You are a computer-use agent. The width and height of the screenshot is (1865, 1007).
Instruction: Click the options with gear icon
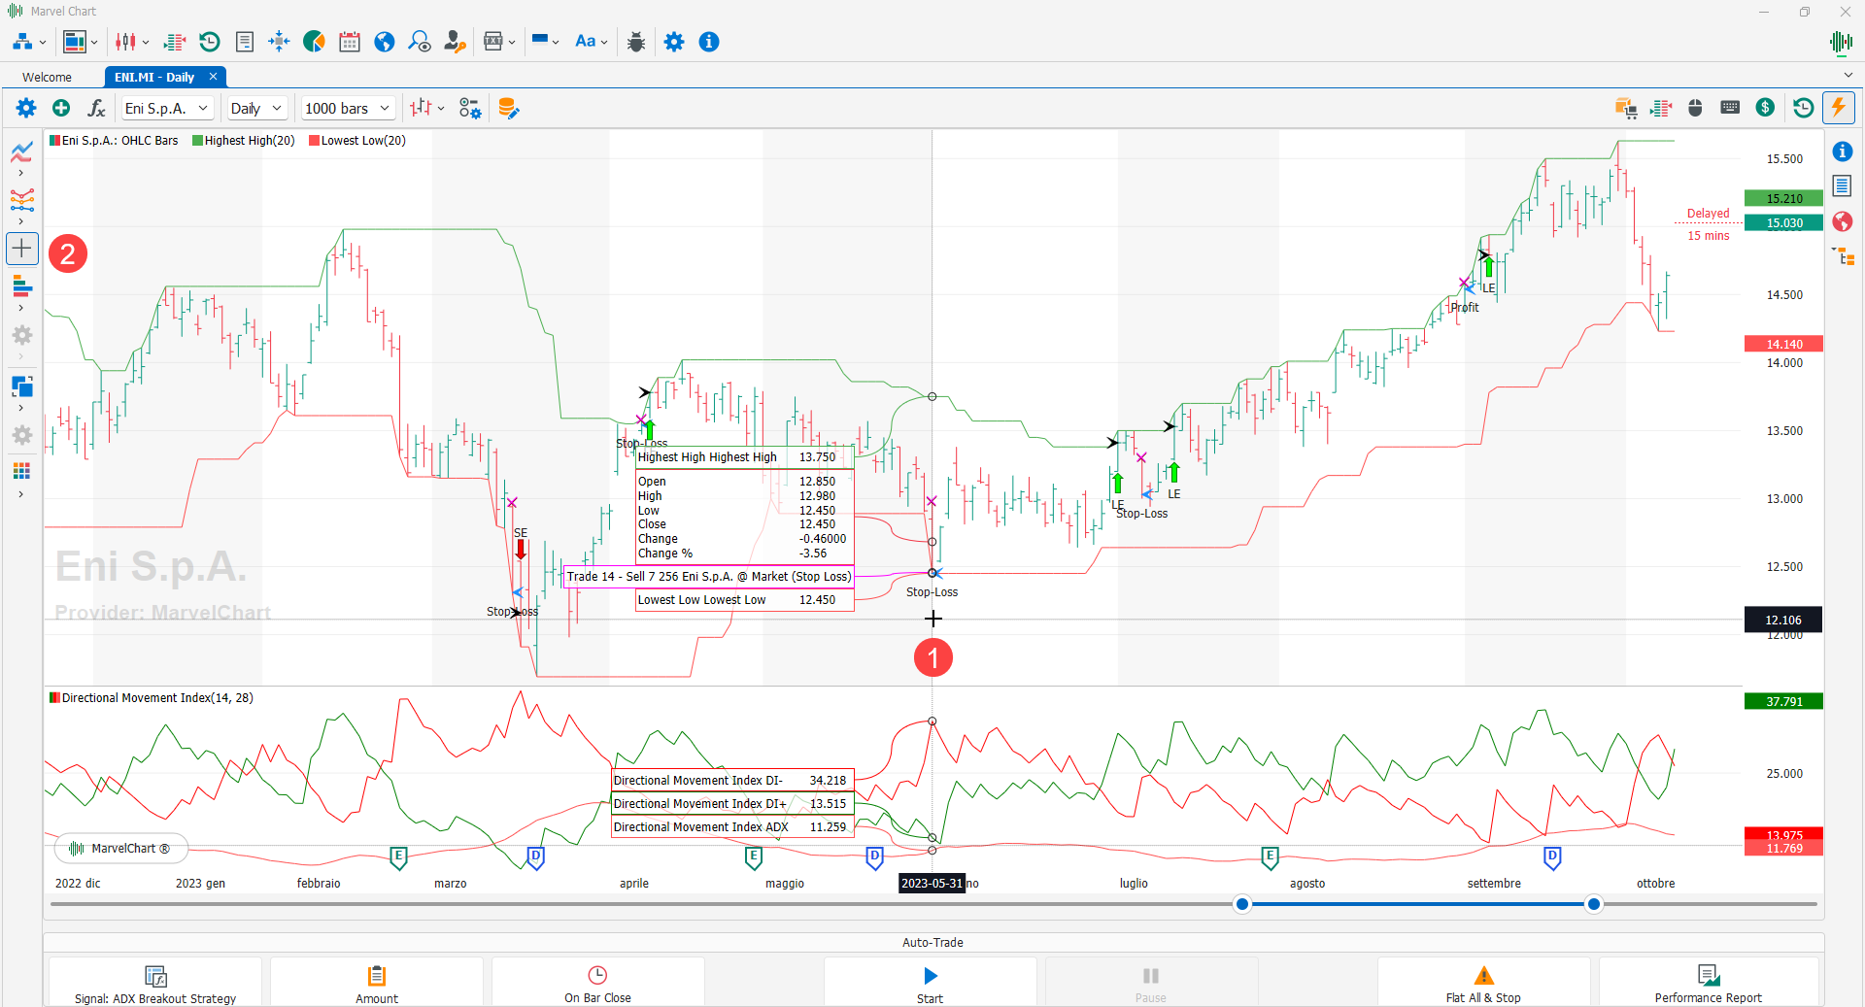point(470,108)
